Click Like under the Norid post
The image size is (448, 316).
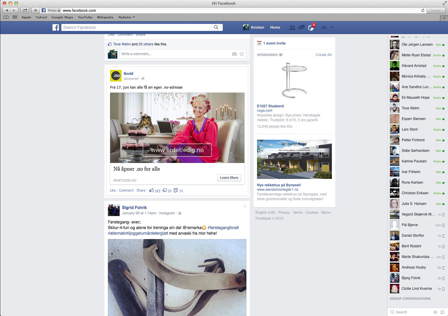tap(113, 190)
